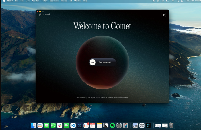The width and height of the screenshot is (201, 130).
Task: Open the Comet application menu
Action: click(x=10, y=1)
